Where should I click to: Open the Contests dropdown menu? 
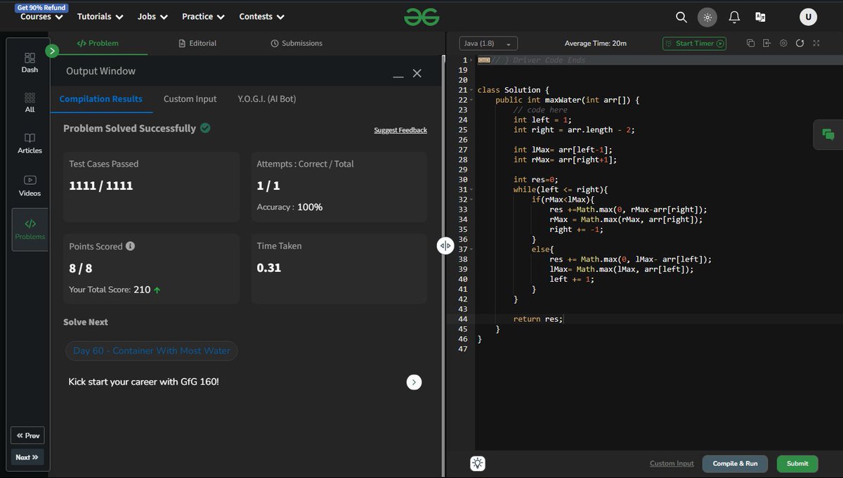tap(262, 17)
